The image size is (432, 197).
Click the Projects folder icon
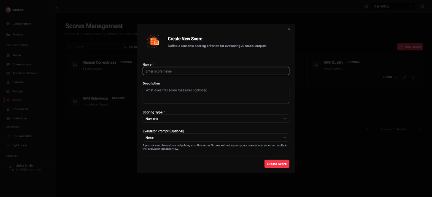[8, 35]
